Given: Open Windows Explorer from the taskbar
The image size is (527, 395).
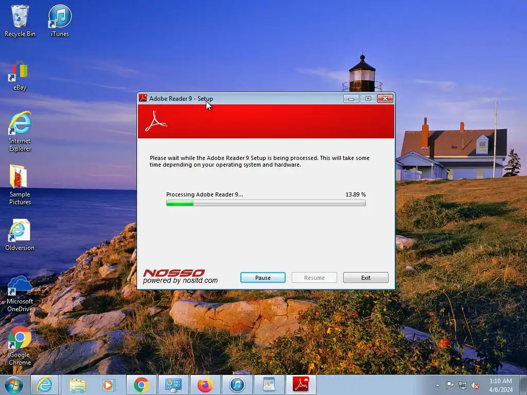Looking at the screenshot, I should [x=77, y=385].
